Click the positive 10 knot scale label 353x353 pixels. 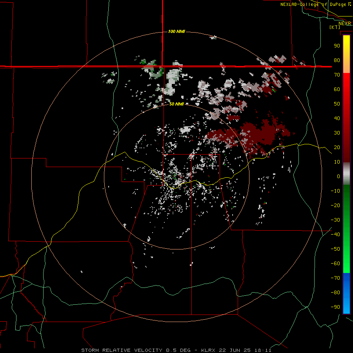337,162
